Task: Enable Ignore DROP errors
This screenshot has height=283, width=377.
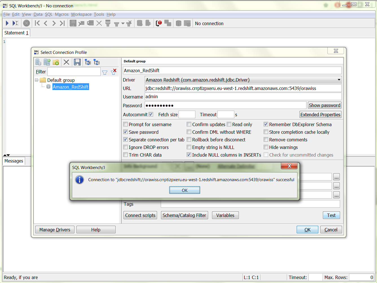Action: [125, 147]
